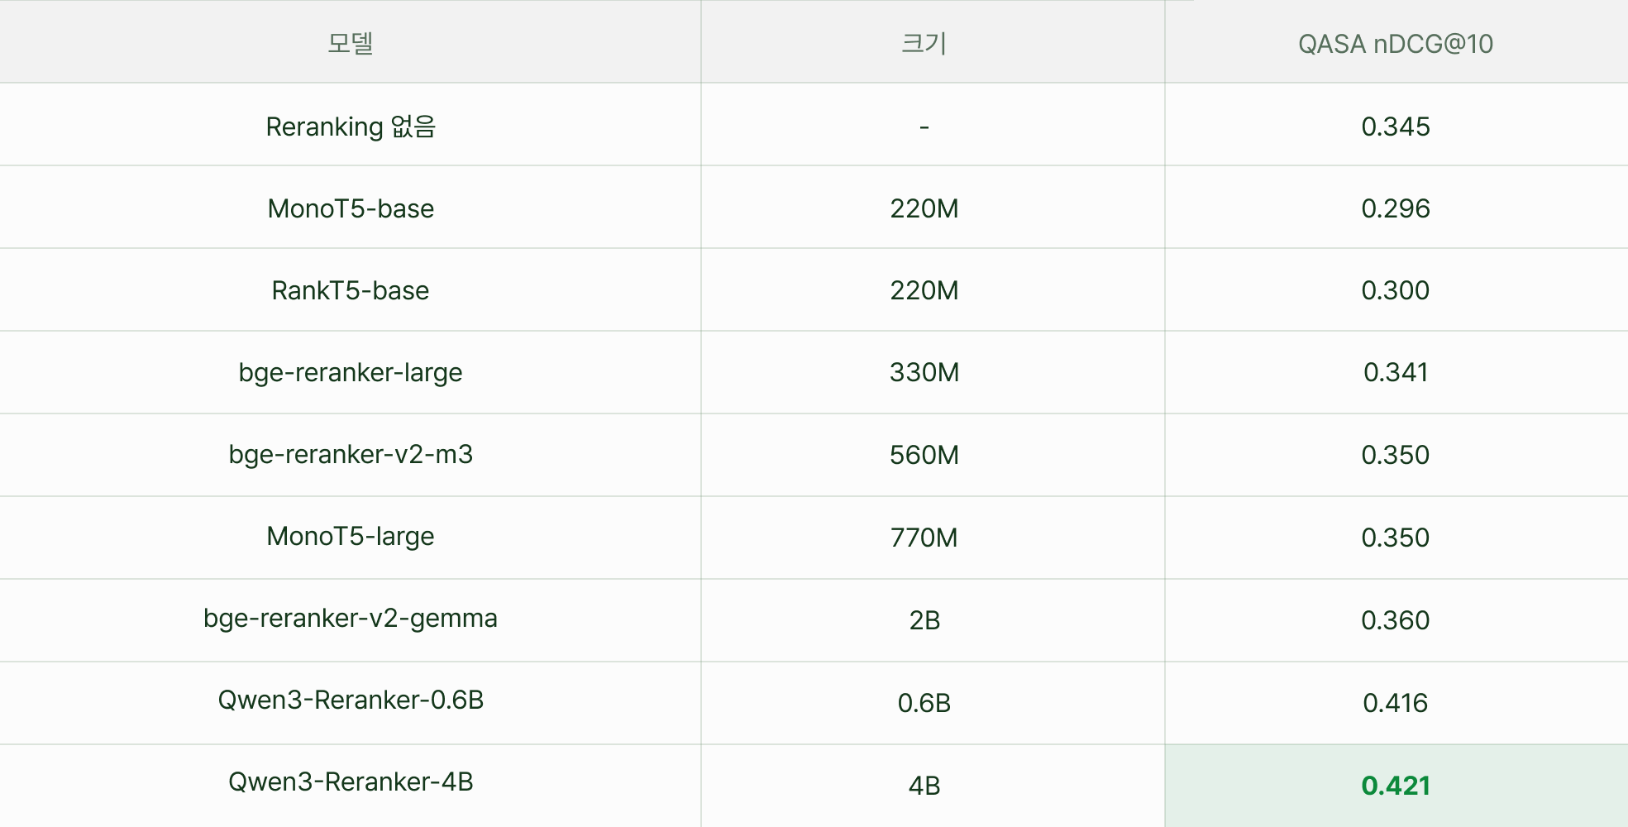
Task: Select the 560M size cell
Action: click(x=924, y=455)
